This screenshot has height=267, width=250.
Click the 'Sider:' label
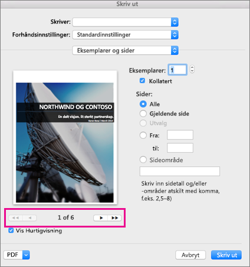click(144, 94)
